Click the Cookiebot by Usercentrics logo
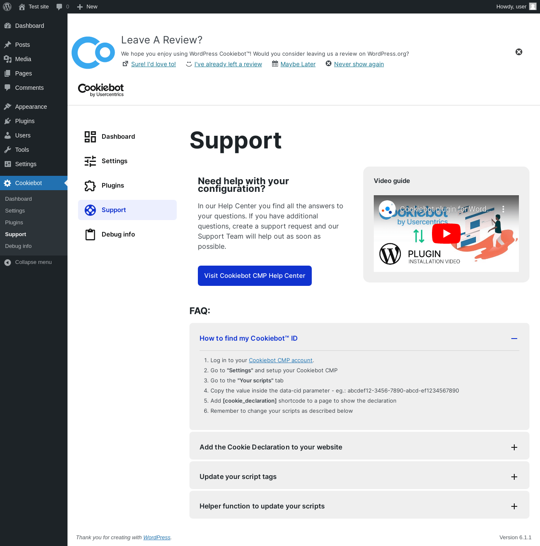The image size is (540, 546). [101, 90]
